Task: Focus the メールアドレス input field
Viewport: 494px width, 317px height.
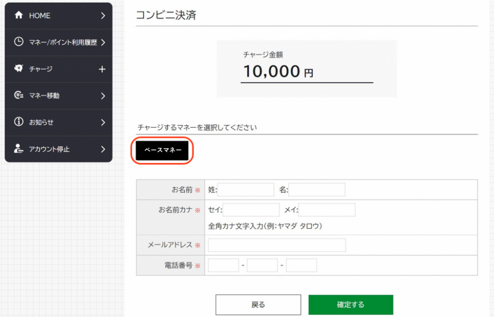Action: 277,245
